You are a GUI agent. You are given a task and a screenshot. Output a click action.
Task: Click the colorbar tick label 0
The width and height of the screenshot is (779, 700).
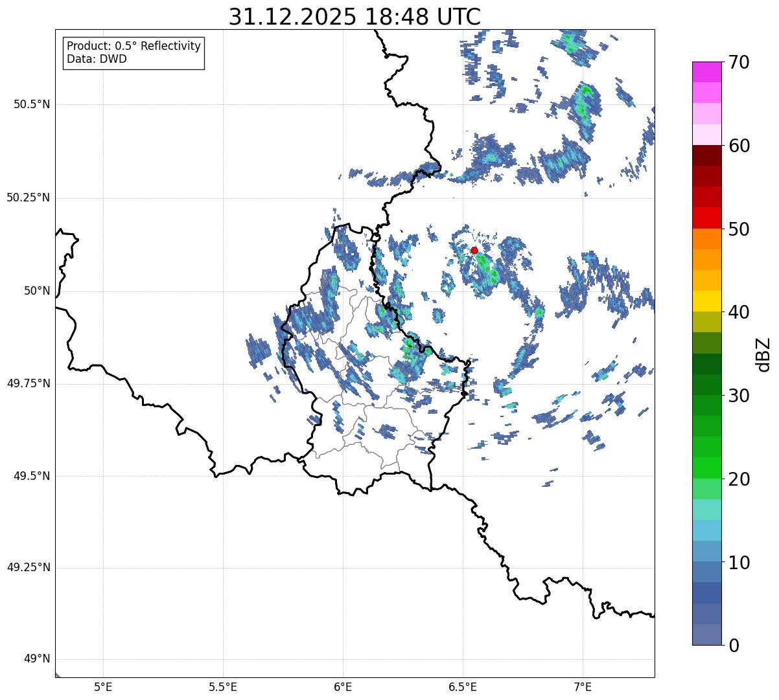pos(733,646)
